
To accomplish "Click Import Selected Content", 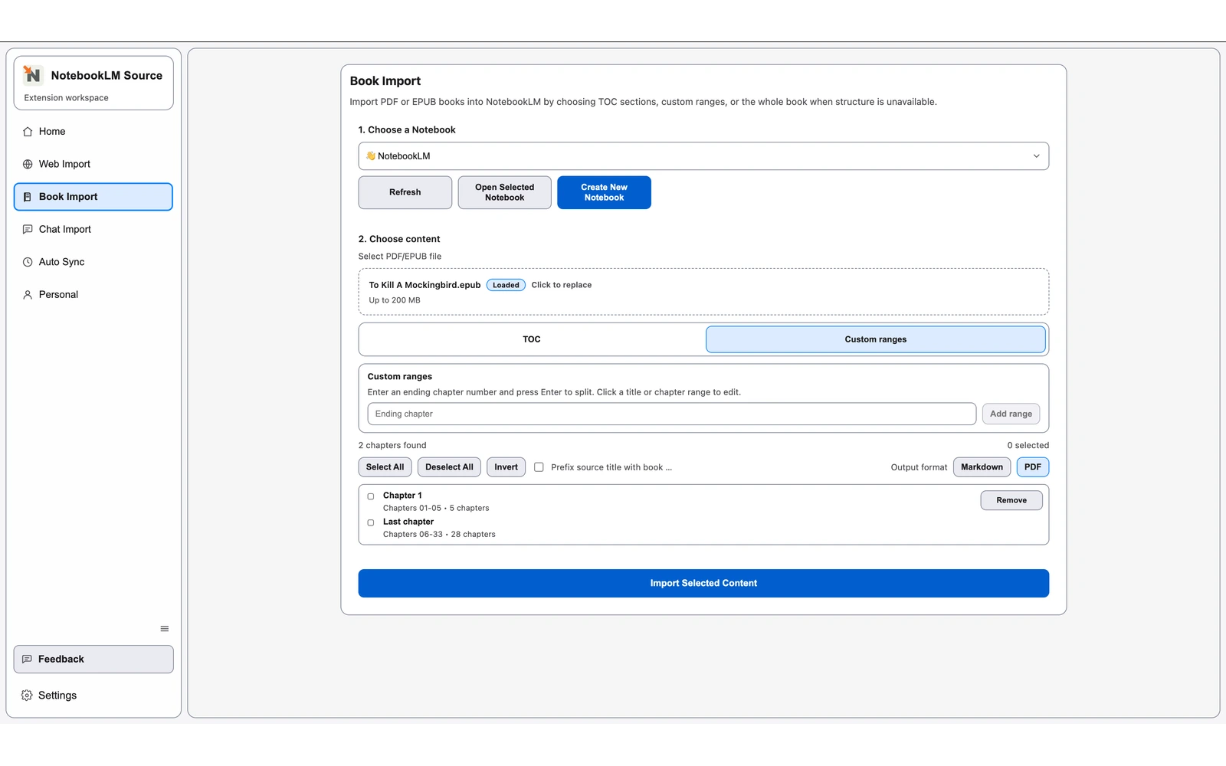I will click(703, 582).
